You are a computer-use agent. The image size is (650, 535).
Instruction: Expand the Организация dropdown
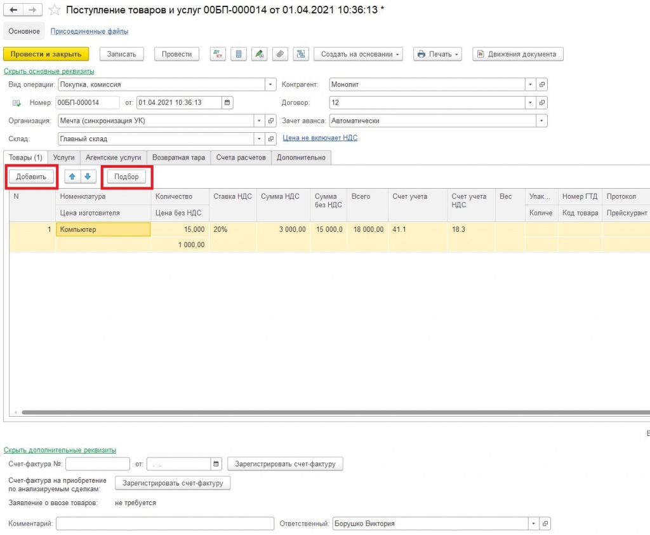[x=259, y=121]
